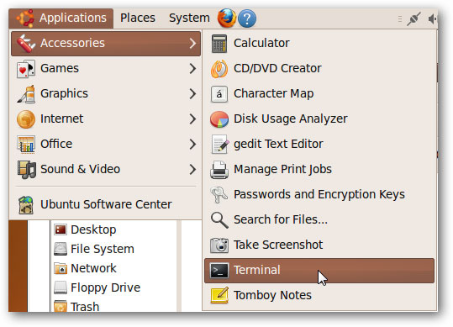
Task: Open the System menu
Action: (189, 18)
